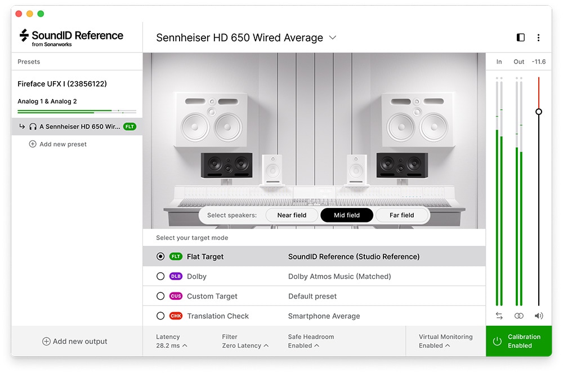Click the Calibration power icon
563x373 pixels.
[x=497, y=341]
